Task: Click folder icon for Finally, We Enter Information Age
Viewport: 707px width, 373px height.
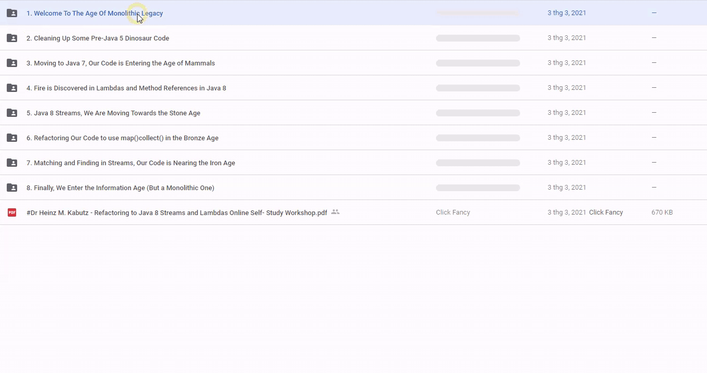Action: (x=12, y=188)
